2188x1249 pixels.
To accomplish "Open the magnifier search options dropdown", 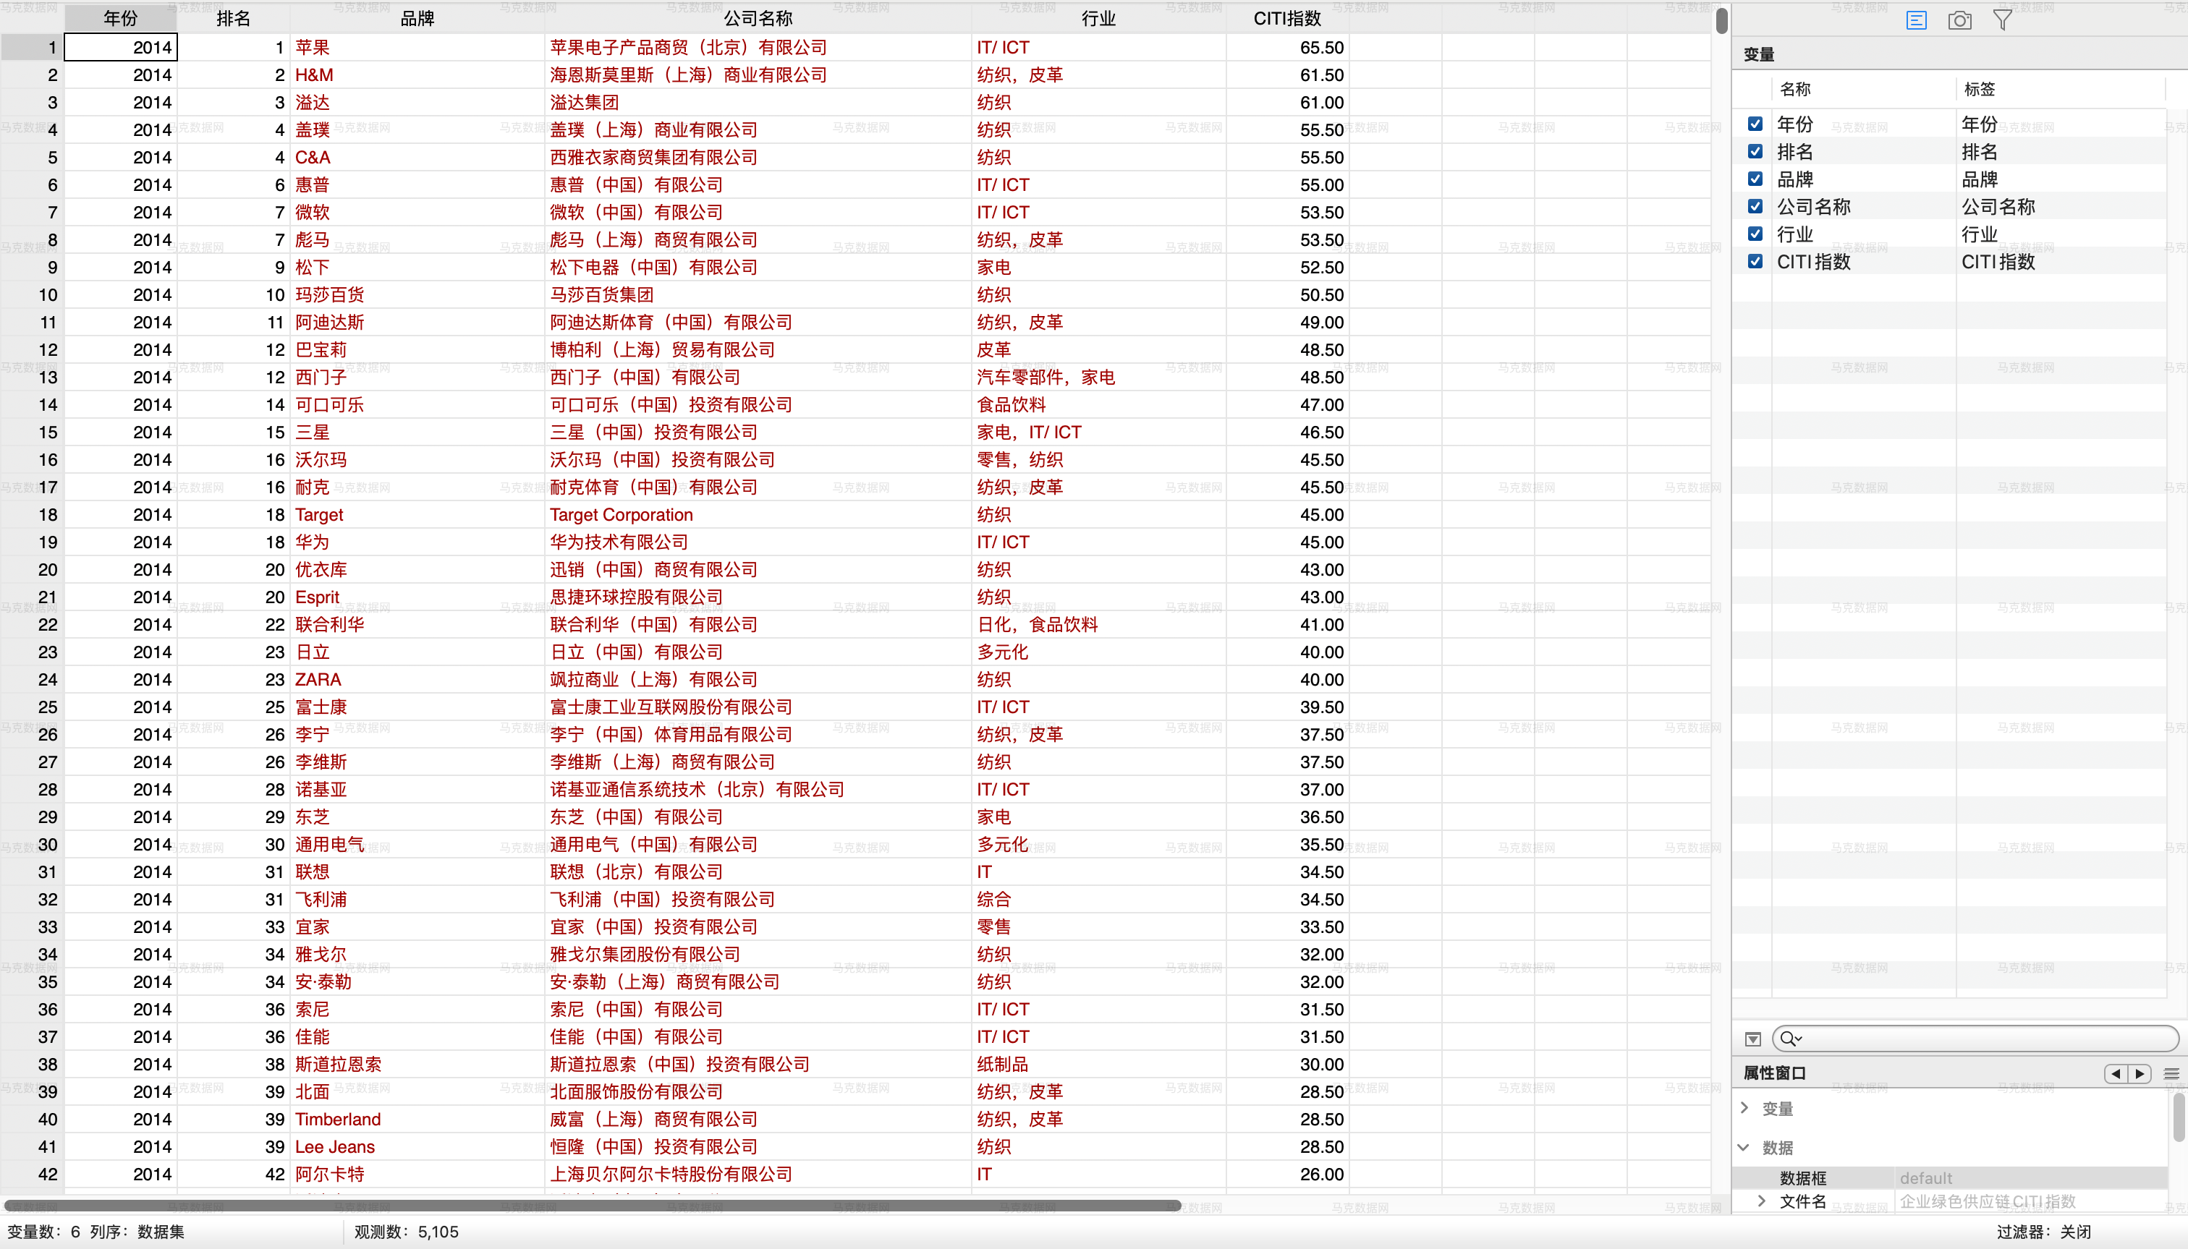I will click(x=1791, y=1039).
